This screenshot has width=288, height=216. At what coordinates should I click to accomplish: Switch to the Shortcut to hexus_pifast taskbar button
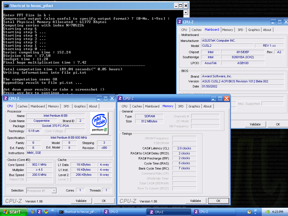click(79, 212)
